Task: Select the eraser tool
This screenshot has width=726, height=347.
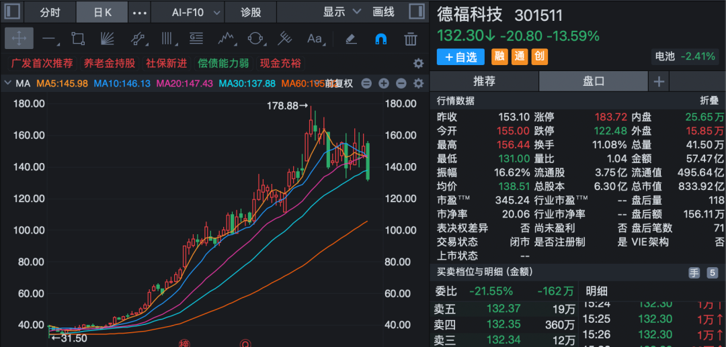Action: [x=352, y=39]
